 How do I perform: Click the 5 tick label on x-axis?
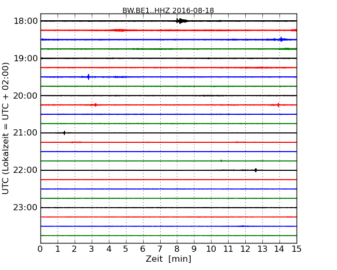click(126, 249)
